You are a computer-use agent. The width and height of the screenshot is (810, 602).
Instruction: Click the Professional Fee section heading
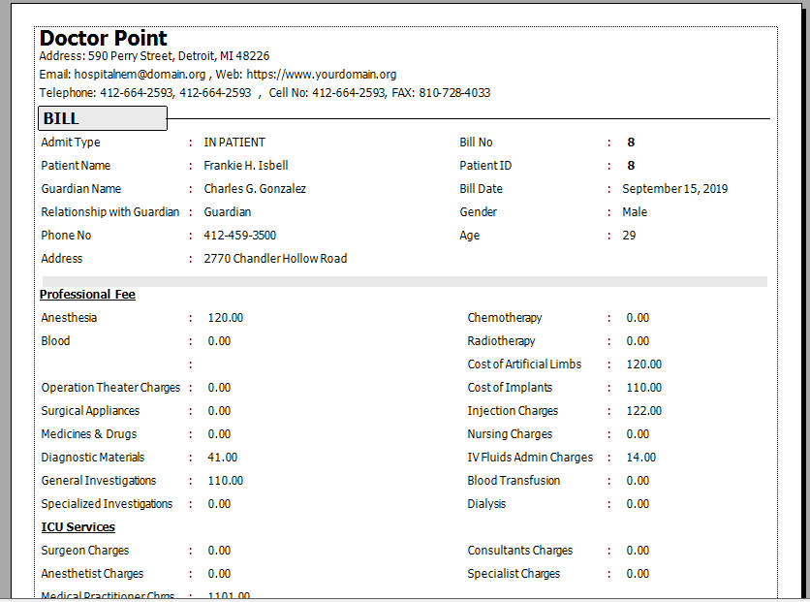87,295
